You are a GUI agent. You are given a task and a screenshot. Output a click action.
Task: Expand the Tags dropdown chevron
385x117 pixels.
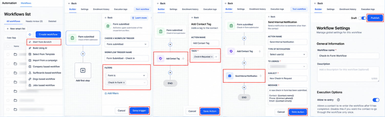(216, 57)
